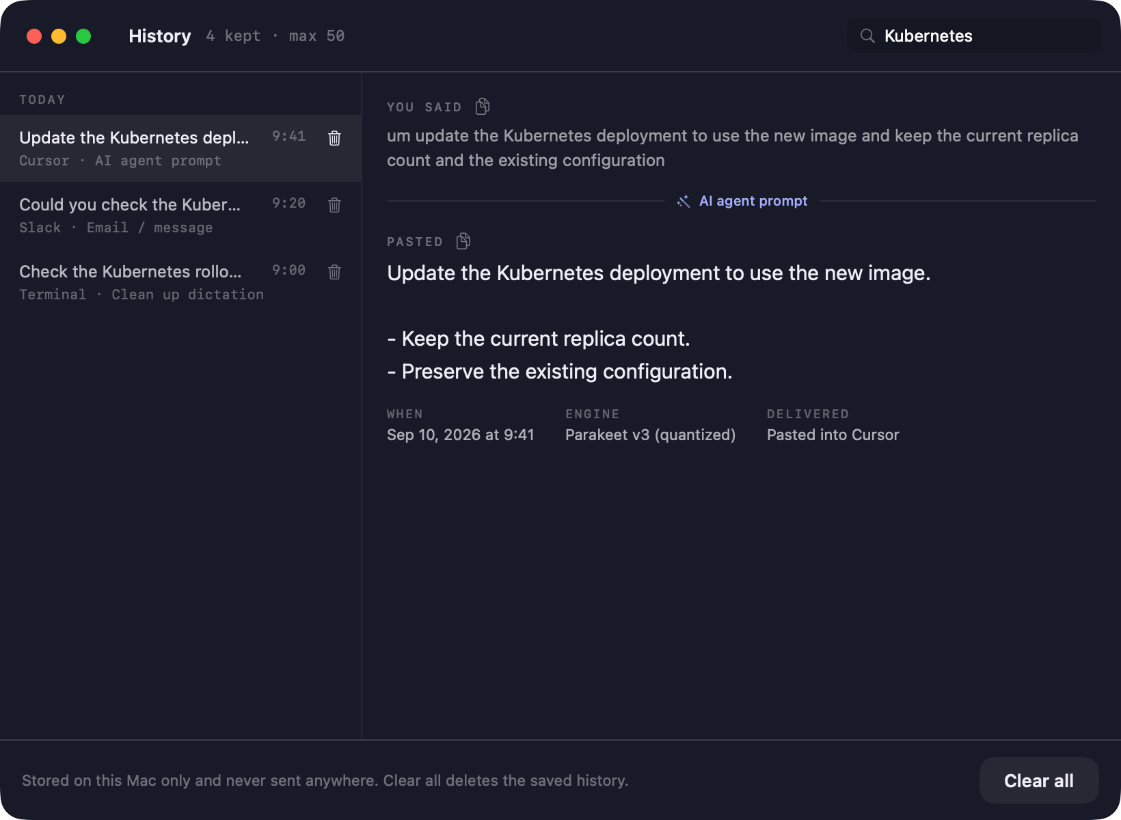The height and width of the screenshot is (820, 1121).
Task: Click the 9:41 timestamp
Action: (x=288, y=136)
